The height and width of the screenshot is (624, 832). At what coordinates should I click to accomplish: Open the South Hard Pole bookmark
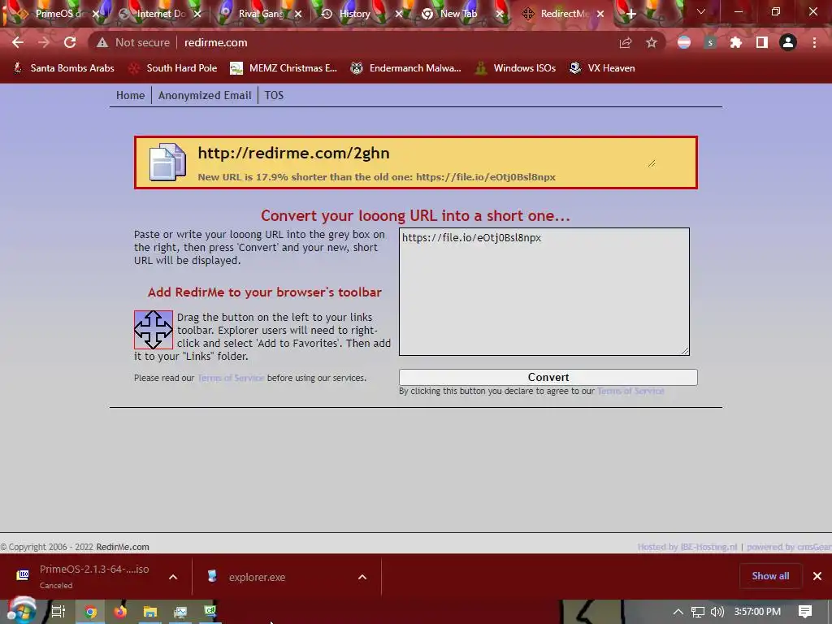[174, 68]
